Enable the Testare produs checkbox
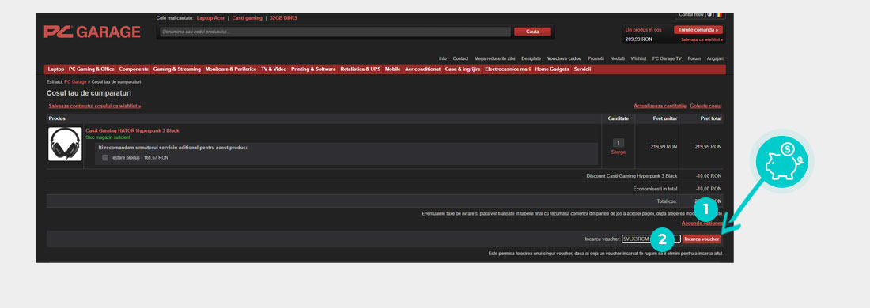Image resolution: width=870 pixels, height=308 pixels. 105,158
